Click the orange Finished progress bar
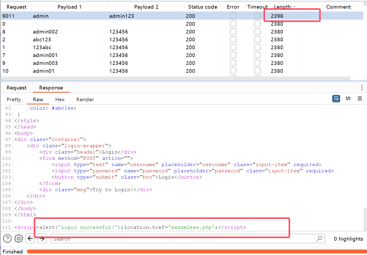The image size is (367, 255). click(x=196, y=251)
